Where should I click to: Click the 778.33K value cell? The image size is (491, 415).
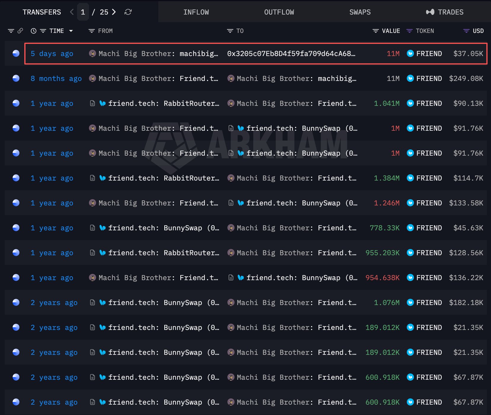point(385,228)
